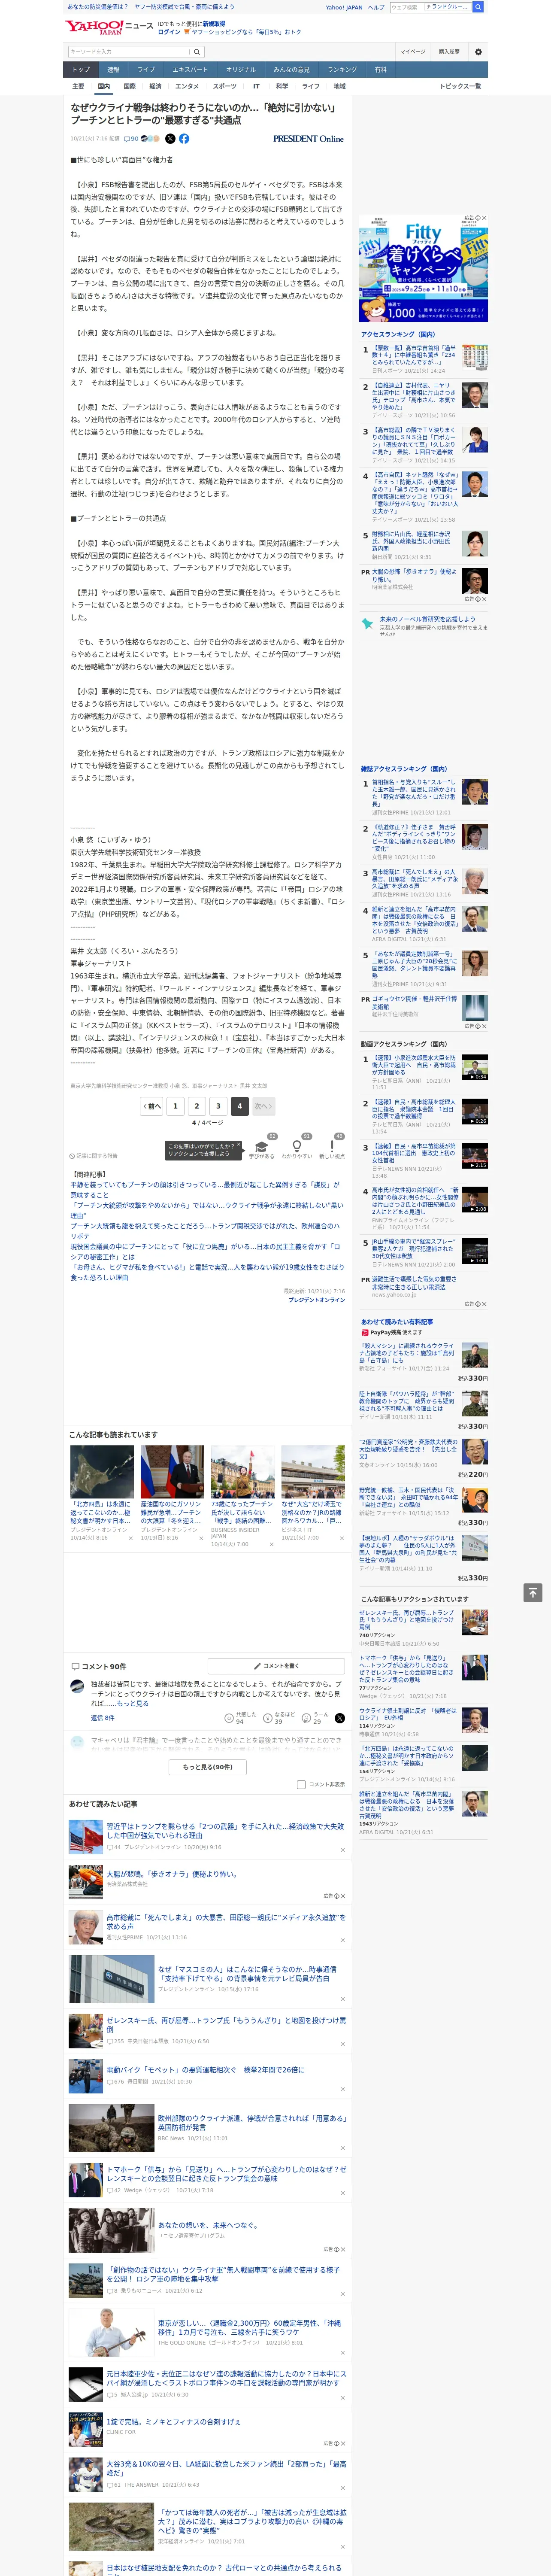The image size is (551, 2576).
Task: Share the top comment via its X icon
Action: pos(340,1718)
